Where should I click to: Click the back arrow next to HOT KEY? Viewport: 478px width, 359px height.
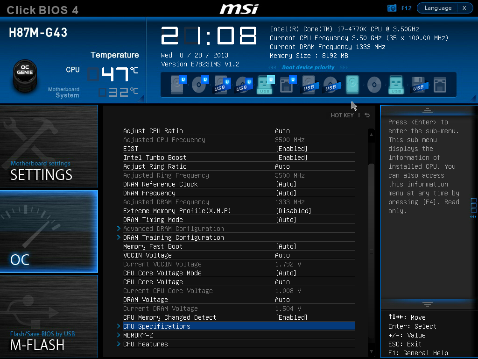click(x=367, y=115)
